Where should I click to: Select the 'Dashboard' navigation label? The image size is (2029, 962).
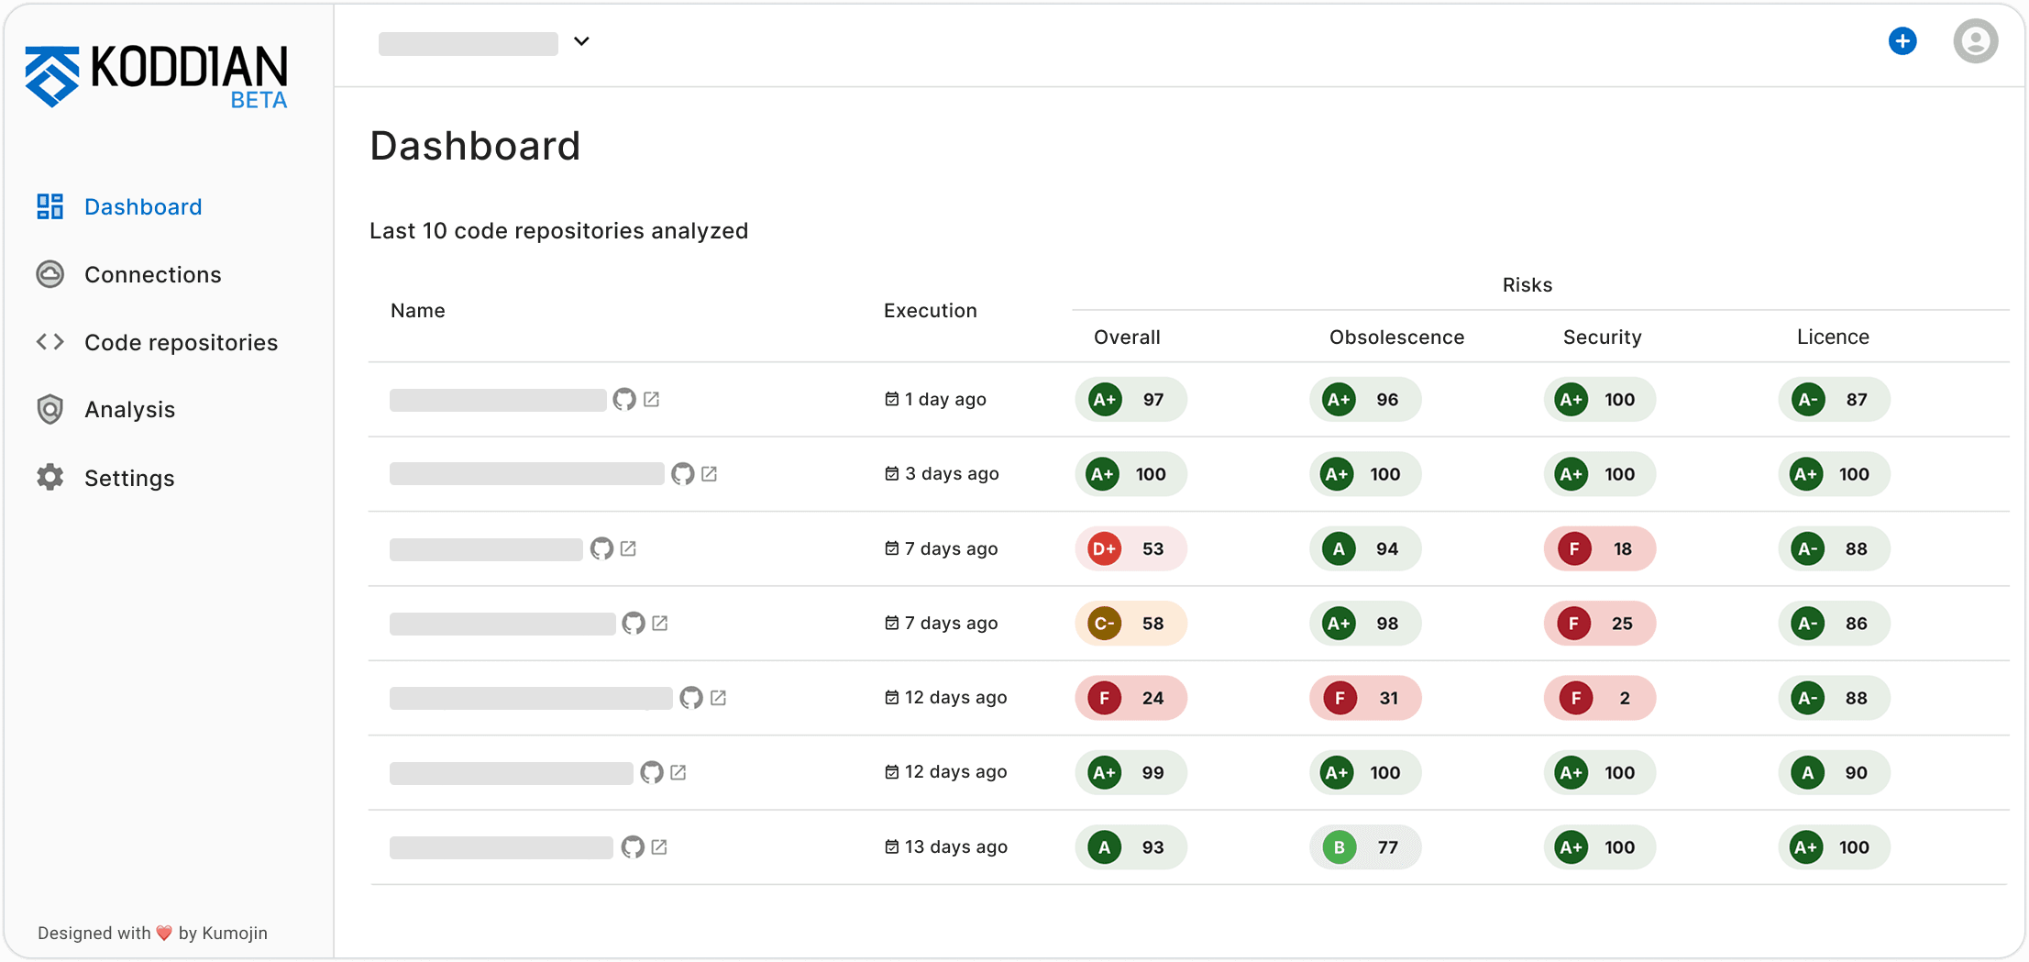point(143,206)
